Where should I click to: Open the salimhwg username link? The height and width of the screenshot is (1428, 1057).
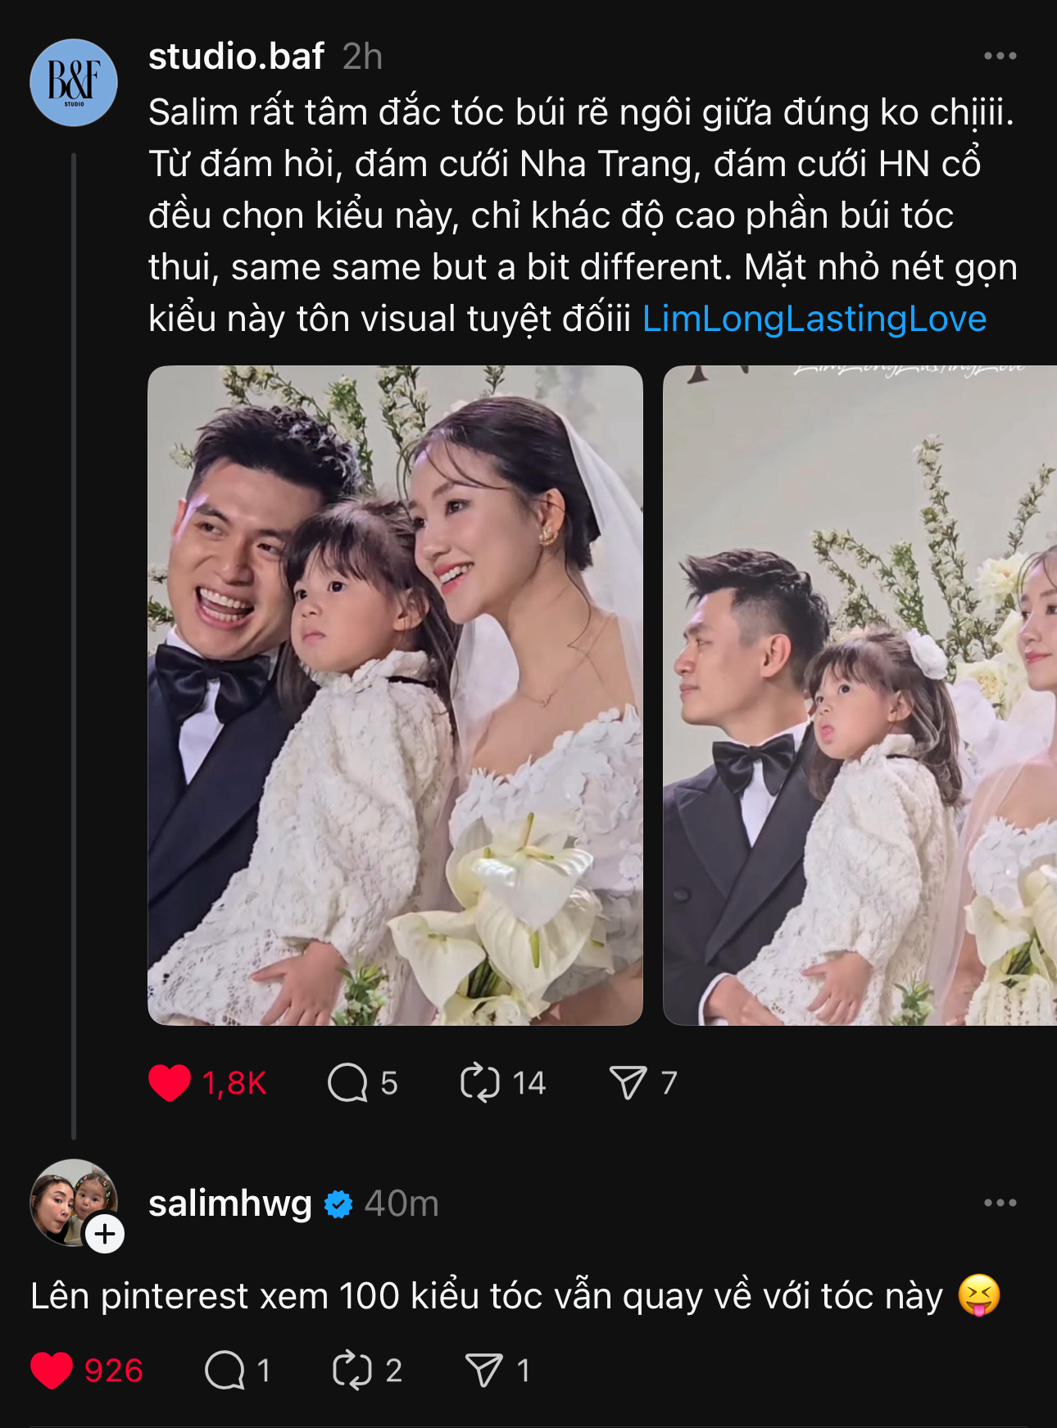230,1204
